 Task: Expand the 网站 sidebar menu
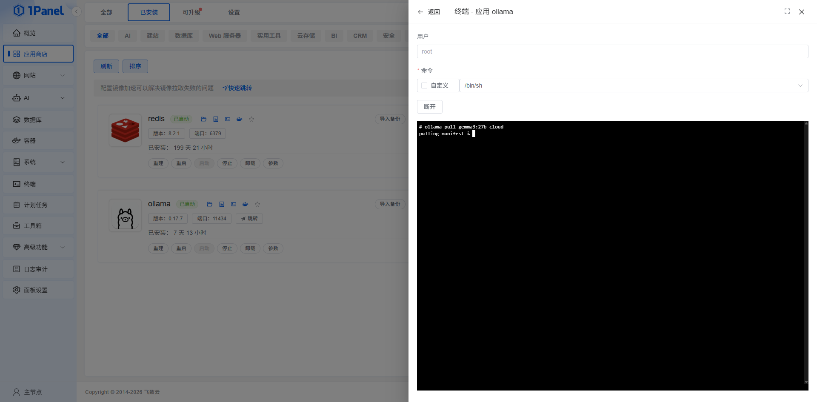point(38,75)
